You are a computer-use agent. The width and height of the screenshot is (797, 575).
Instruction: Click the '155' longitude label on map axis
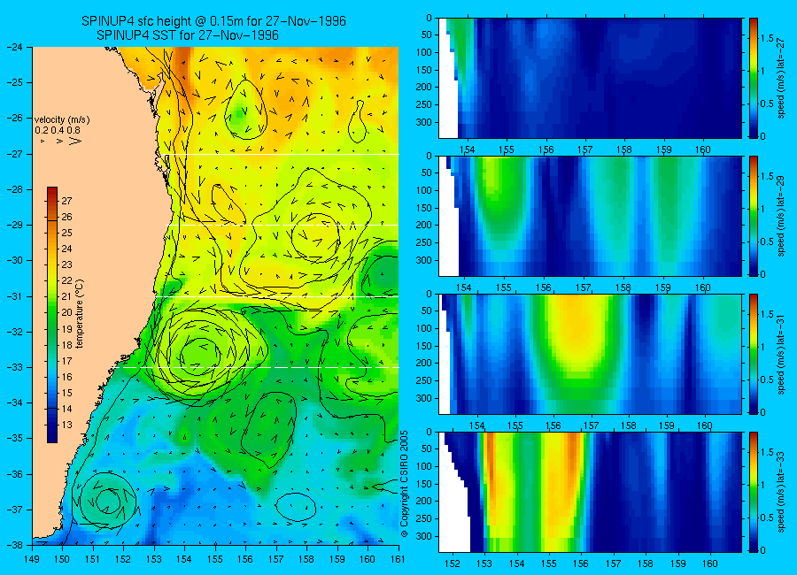coord(215,559)
